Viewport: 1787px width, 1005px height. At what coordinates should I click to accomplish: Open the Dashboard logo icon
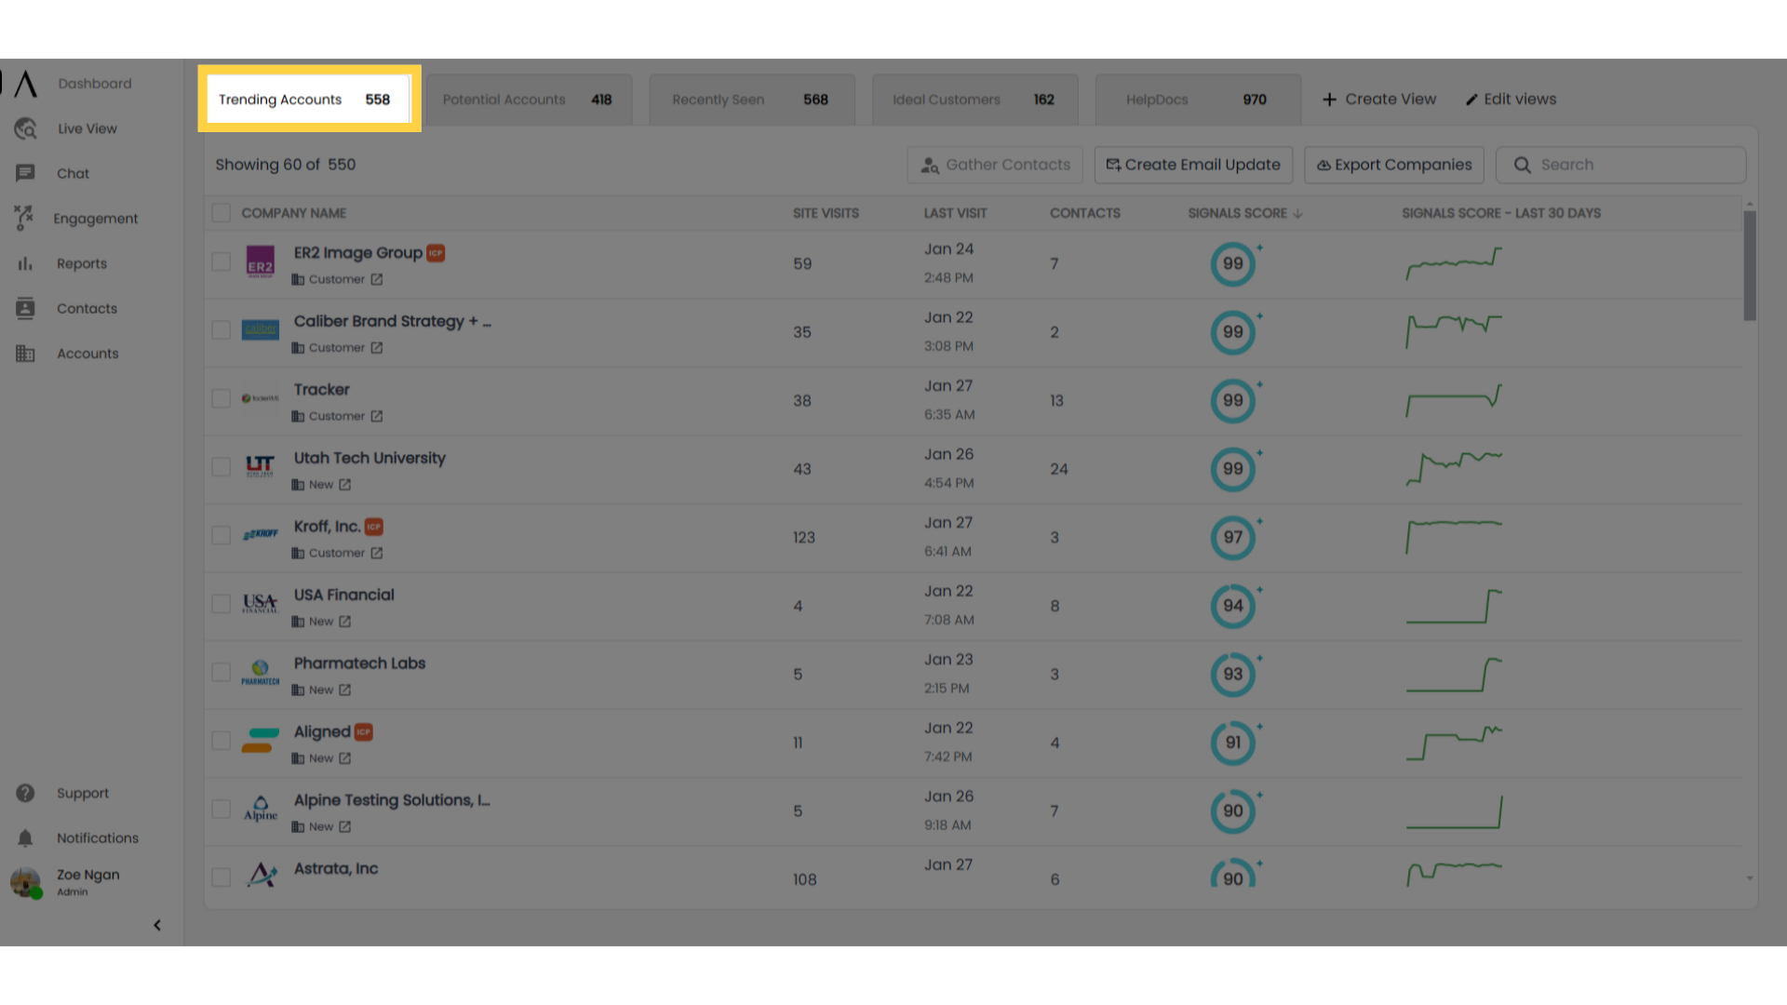point(26,84)
